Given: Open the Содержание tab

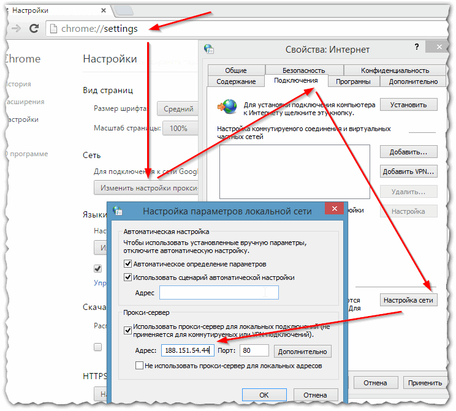Looking at the screenshot, I should (x=236, y=81).
